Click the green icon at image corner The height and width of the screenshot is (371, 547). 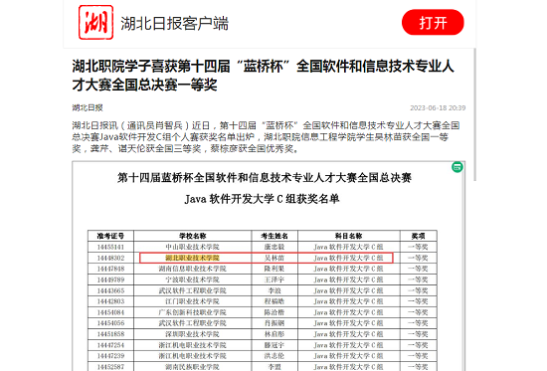457,167
